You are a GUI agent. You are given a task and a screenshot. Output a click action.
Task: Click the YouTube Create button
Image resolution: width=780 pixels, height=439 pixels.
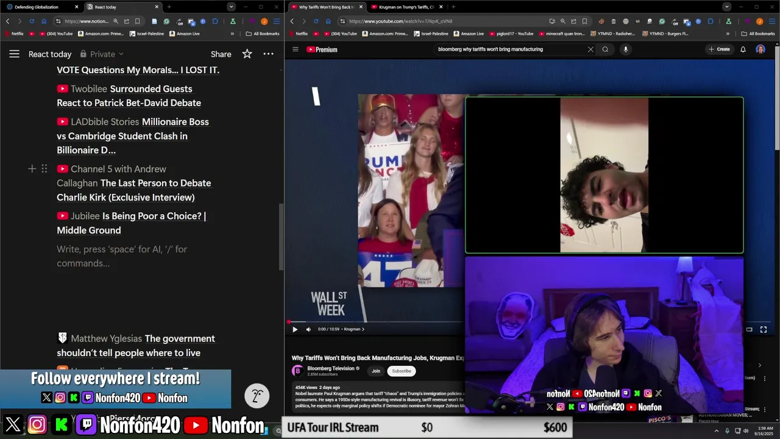point(719,49)
